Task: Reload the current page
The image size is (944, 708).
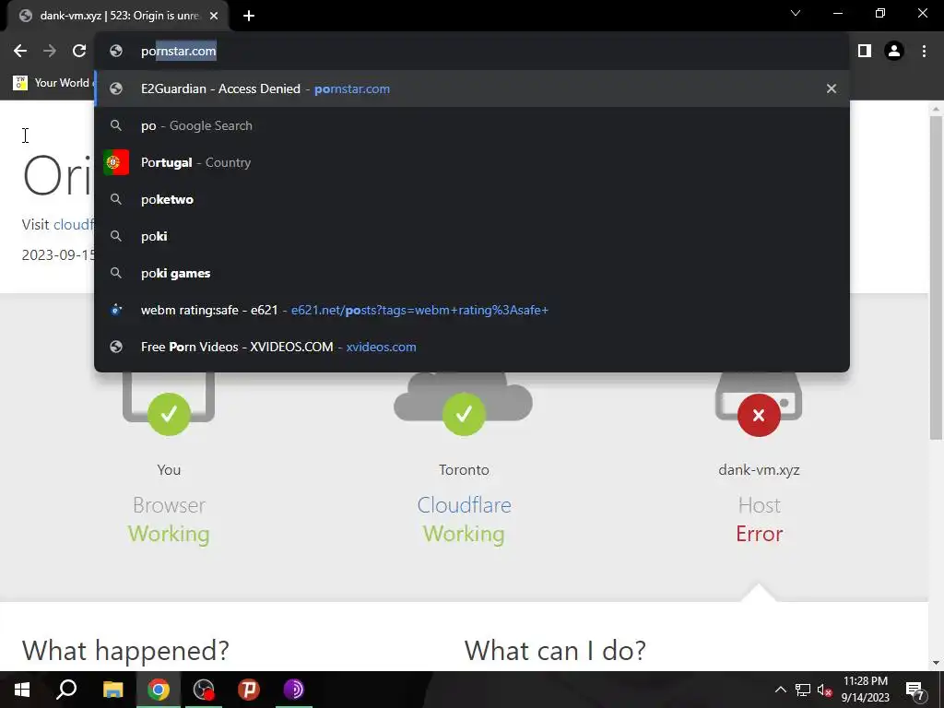Action: 79,52
